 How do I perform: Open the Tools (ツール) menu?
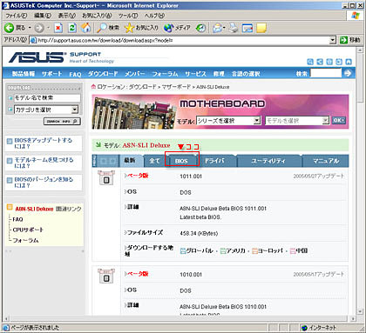pyautogui.click(x=128, y=16)
